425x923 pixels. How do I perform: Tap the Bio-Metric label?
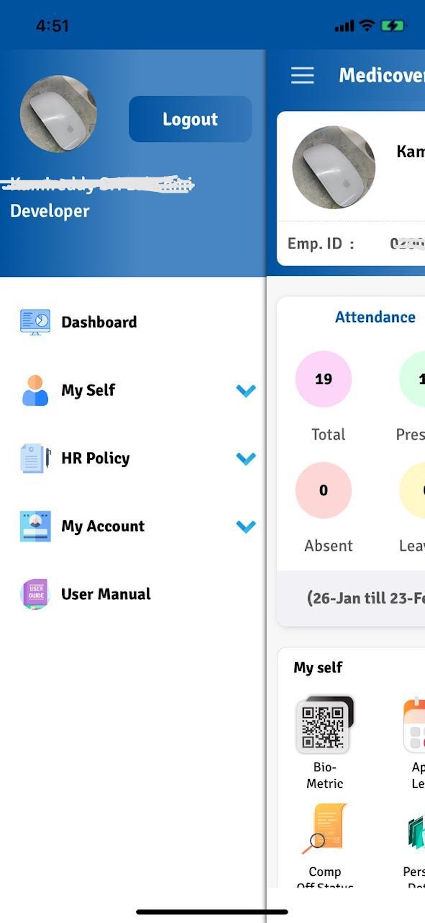325,775
